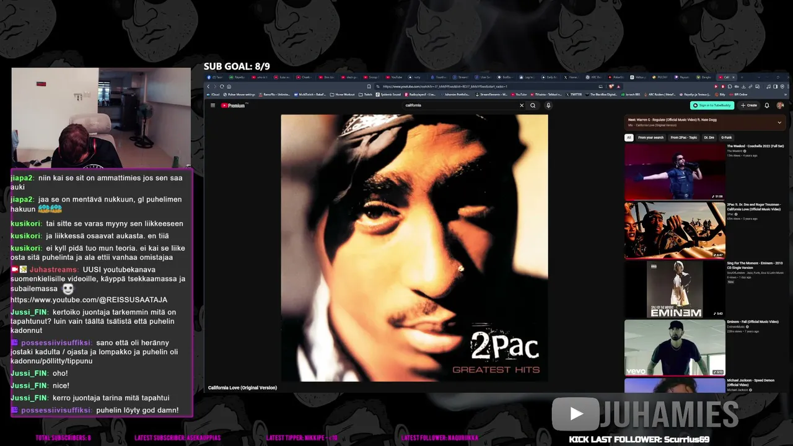793x446 pixels.
Task: Click the 2Pac Greatest Hits album video
Action: [414, 248]
